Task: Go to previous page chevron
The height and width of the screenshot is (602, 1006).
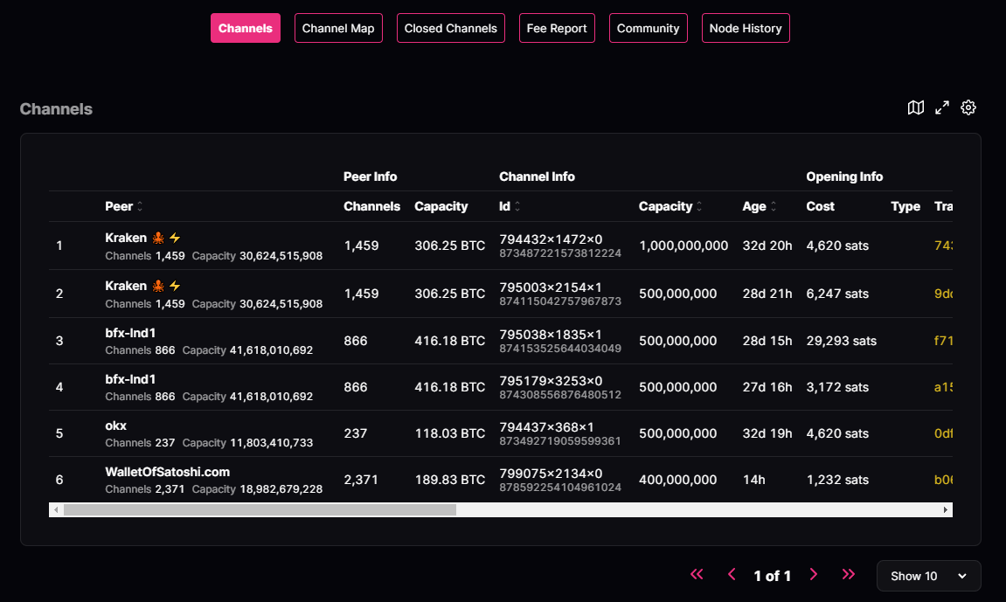Action: [732, 574]
